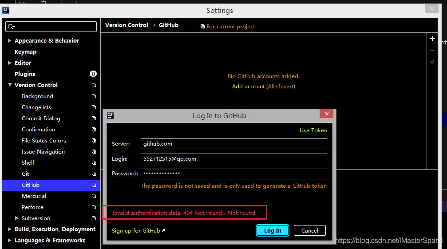Click the Settings search magnifier icon
This screenshot has width=447, height=249.
coord(11,27)
